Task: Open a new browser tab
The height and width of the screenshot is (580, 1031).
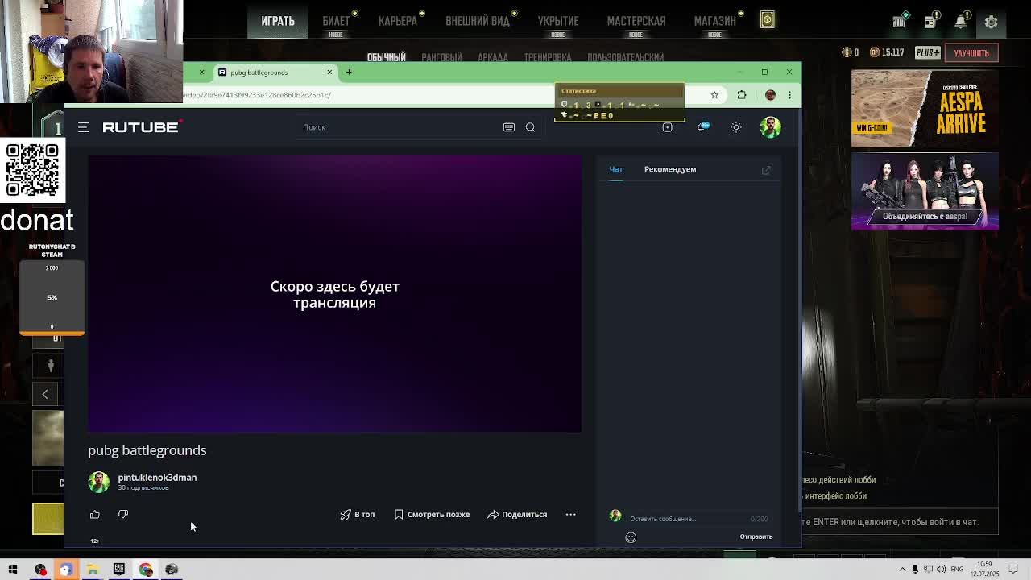Action: click(349, 72)
